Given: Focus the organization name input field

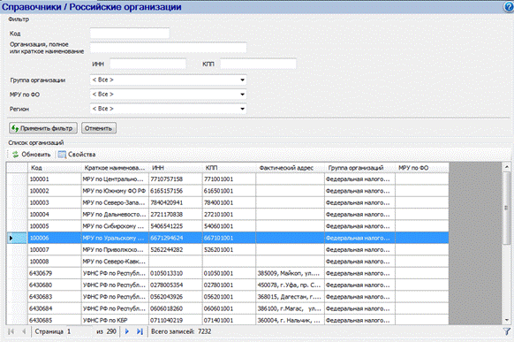Looking at the screenshot, I should [168, 48].
